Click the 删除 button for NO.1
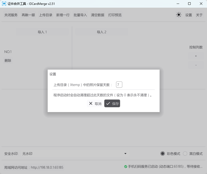The height and width of the screenshot is (174, 207). 8,61
